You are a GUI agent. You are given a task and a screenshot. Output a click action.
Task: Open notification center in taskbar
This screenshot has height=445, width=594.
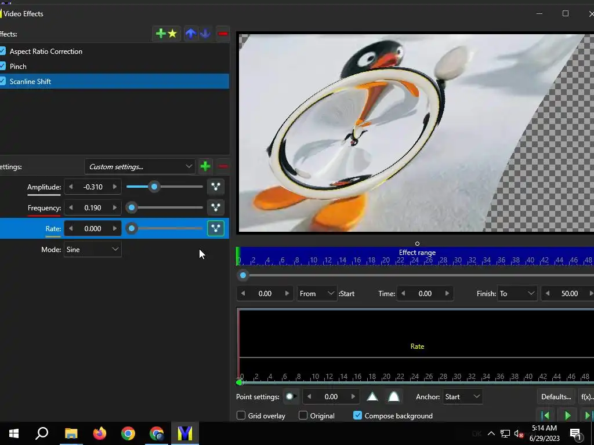[x=576, y=433]
